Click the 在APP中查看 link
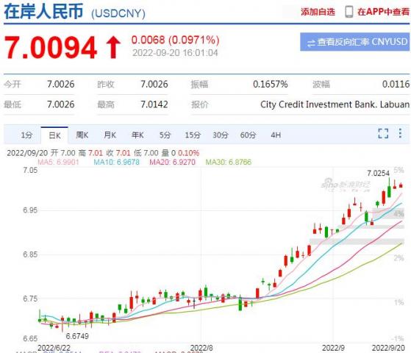The height and width of the screenshot is (353, 411). [x=383, y=12]
